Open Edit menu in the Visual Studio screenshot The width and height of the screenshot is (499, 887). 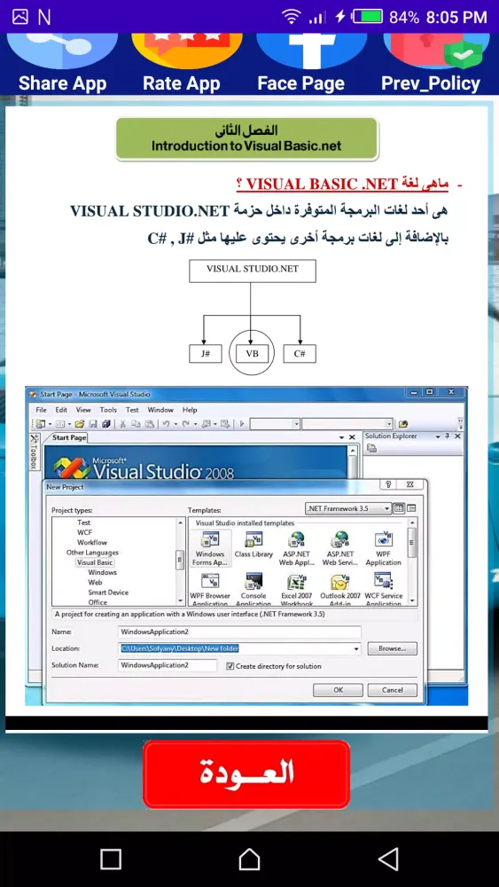click(61, 410)
